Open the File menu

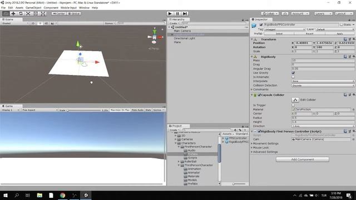pyautogui.click(x=3, y=8)
